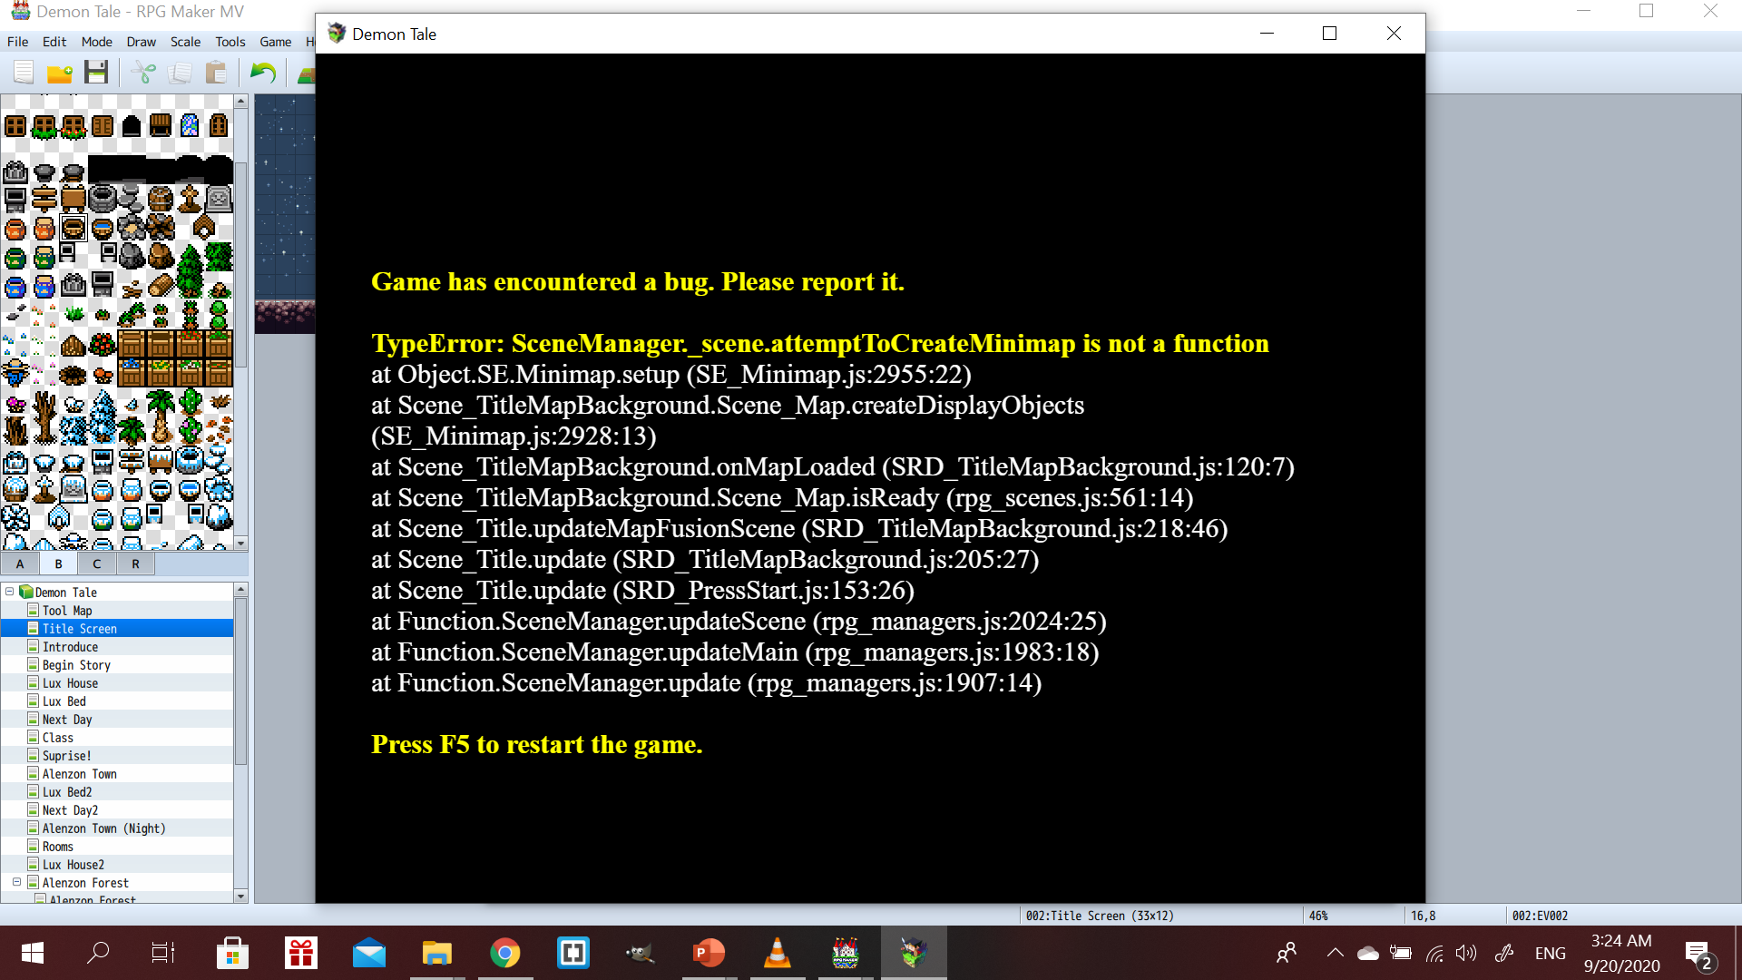Switch to Demon Tale game taskbar icon
1742x980 pixels.
[x=914, y=953]
